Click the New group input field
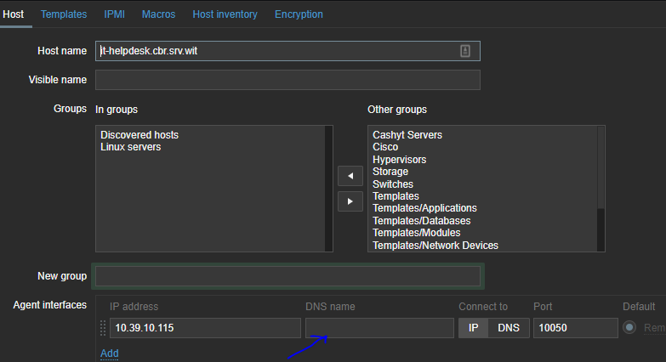Image resolution: width=666 pixels, height=362 pixels. (x=287, y=276)
